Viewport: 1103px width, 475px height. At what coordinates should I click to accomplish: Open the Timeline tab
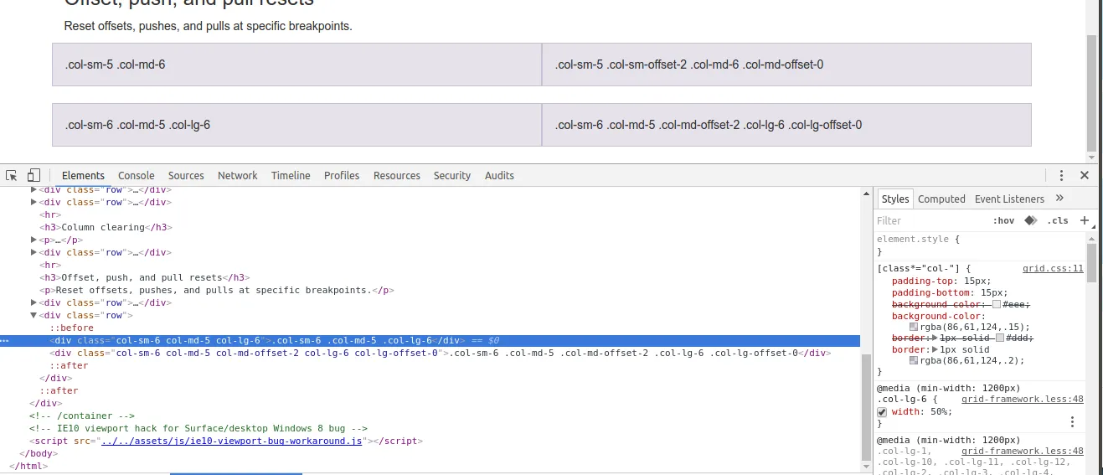pyautogui.click(x=291, y=175)
